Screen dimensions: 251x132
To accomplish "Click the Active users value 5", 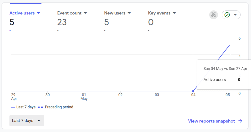I will (x=12, y=22).
